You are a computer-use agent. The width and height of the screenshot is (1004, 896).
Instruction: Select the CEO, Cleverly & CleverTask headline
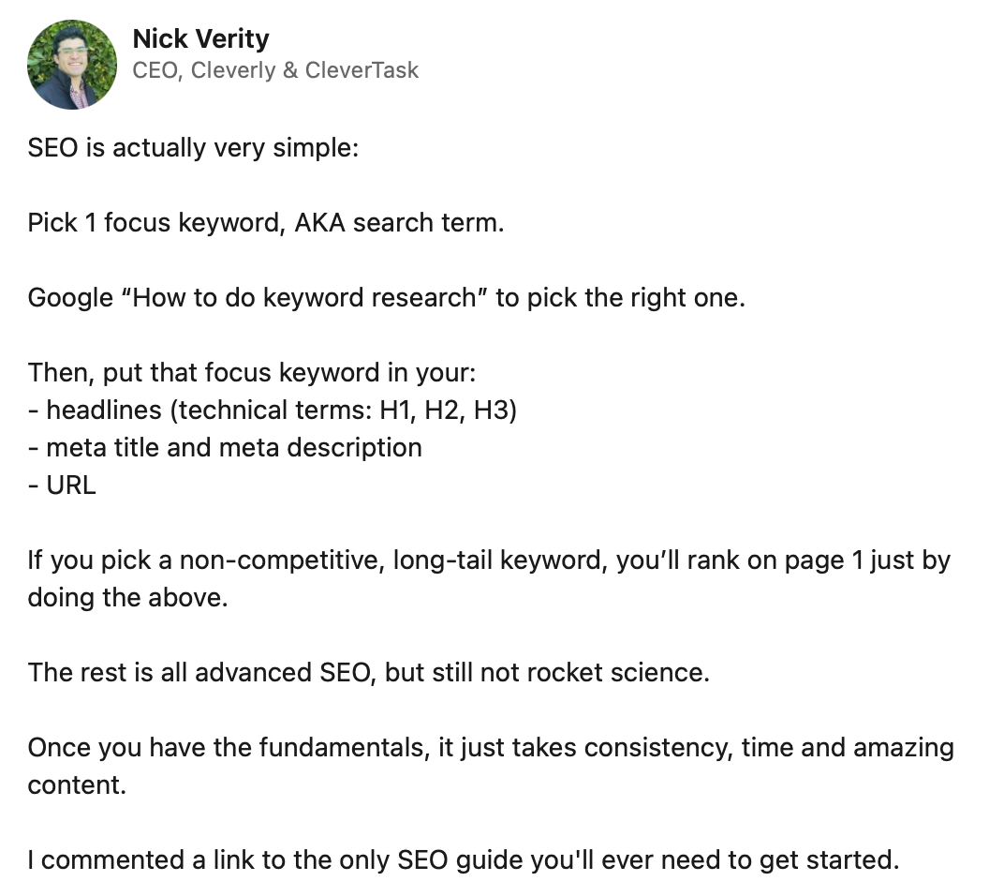275,70
